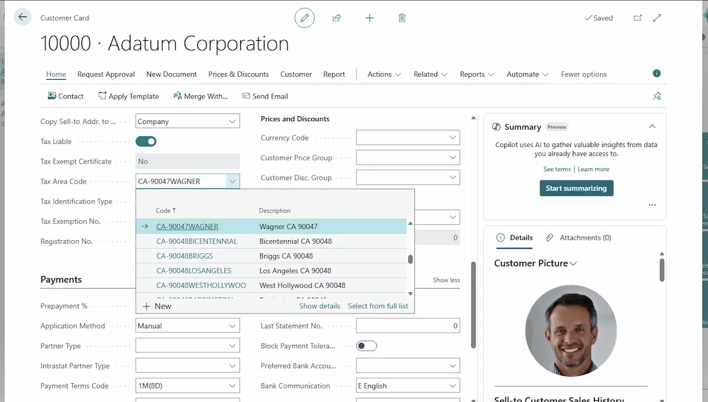
Task: Click the main card vertical scrollbar thumb
Action: tap(473, 305)
